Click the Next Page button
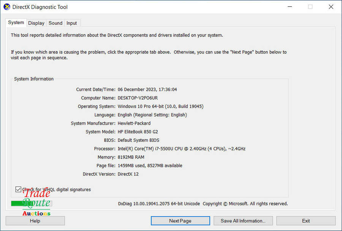 (x=180, y=221)
